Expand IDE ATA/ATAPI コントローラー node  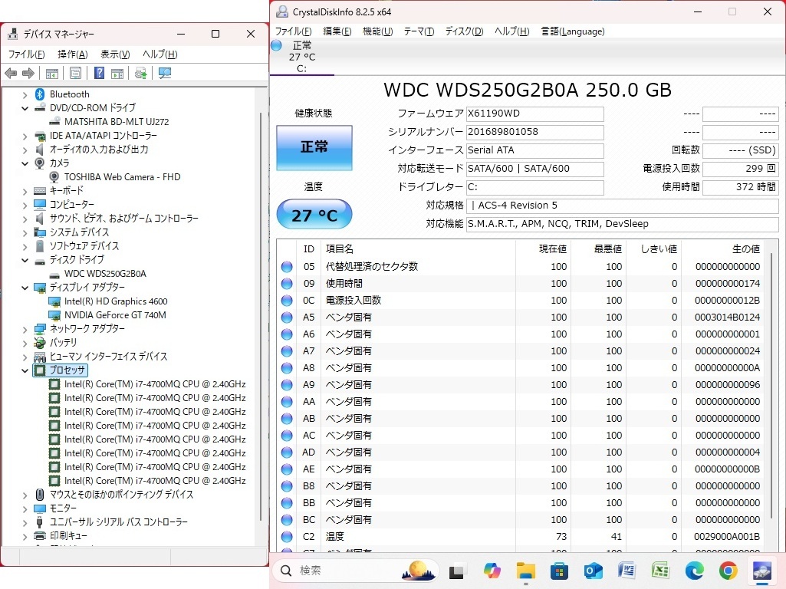[x=25, y=136]
